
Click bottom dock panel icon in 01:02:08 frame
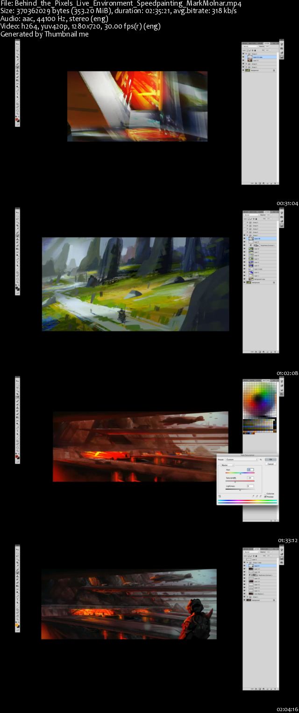coord(282,226)
